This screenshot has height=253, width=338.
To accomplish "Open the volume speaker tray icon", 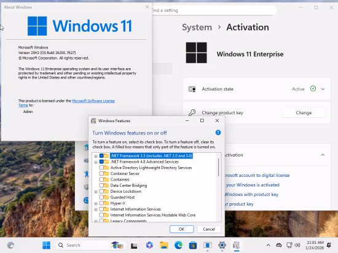I will [x=297, y=245].
